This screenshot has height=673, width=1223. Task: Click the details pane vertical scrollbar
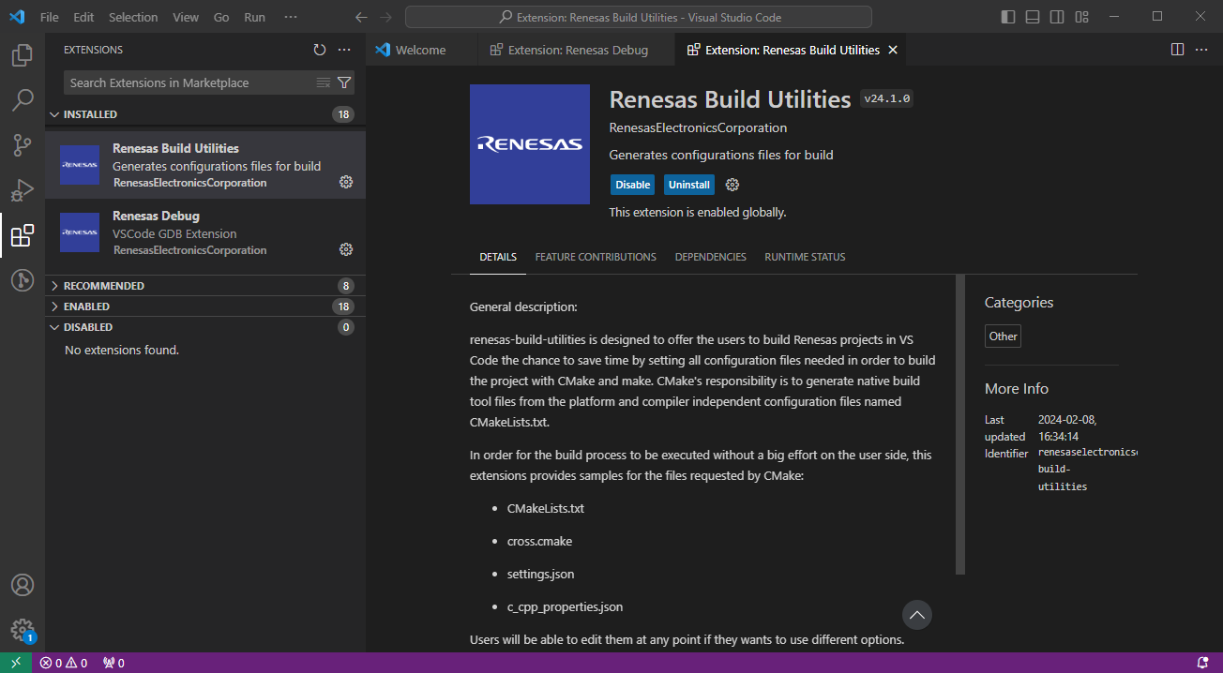pyautogui.click(x=959, y=424)
